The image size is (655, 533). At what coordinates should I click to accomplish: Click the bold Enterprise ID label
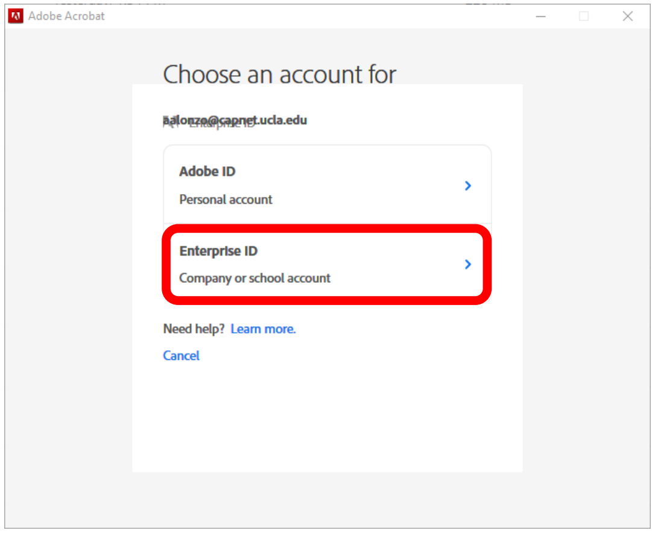(x=218, y=251)
